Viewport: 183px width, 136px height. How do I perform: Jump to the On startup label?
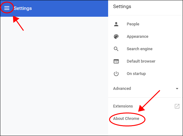click(136, 74)
